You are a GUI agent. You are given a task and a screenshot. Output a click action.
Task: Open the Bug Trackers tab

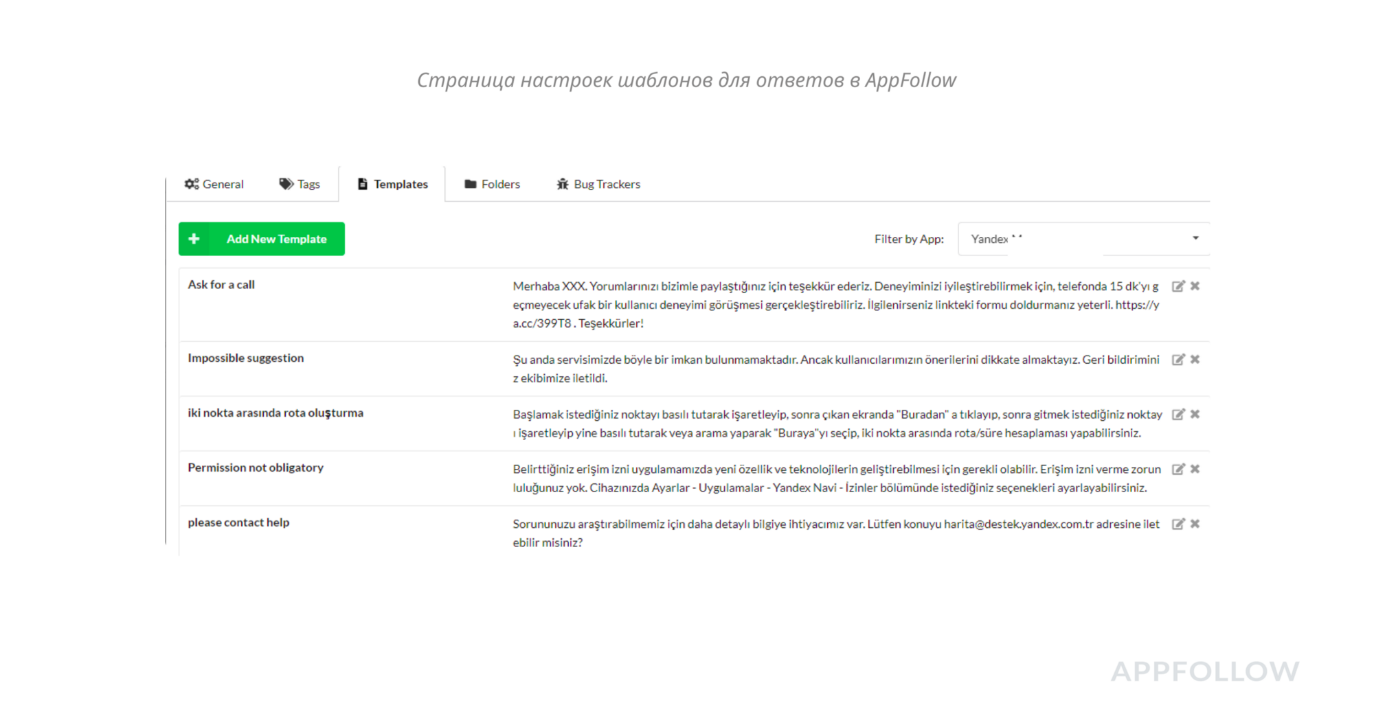coord(598,184)
